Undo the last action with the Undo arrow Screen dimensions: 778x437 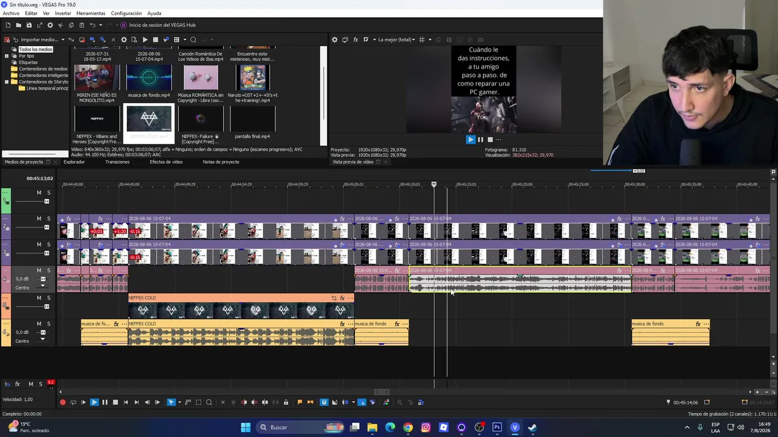pyautogui.click(x=92, y=25)
